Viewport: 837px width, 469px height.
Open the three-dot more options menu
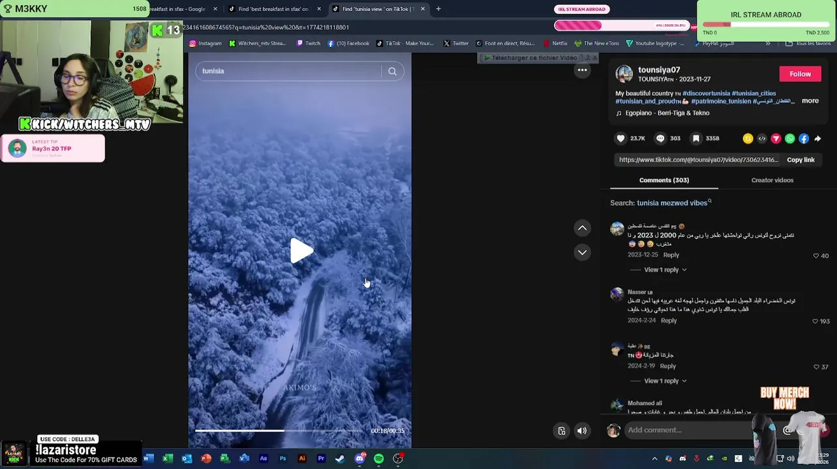pos(582,70)
